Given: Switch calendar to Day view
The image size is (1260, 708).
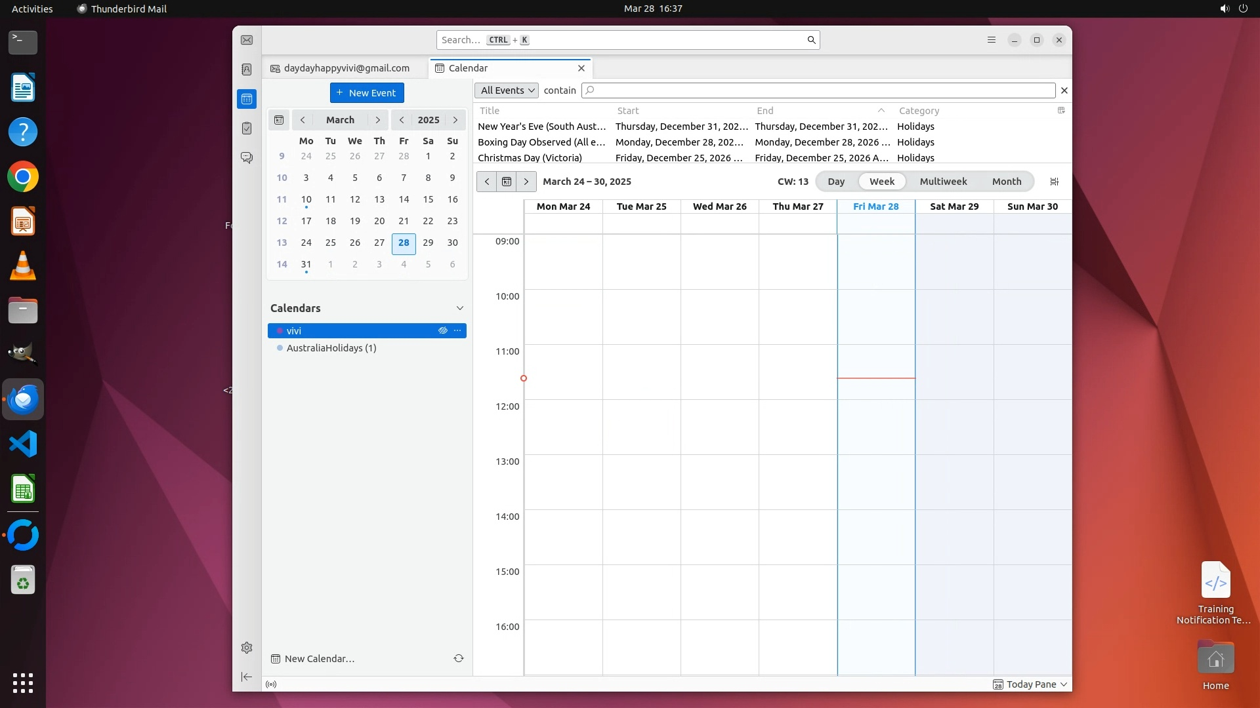Looking at the screenshot, I should click(836, 182).
